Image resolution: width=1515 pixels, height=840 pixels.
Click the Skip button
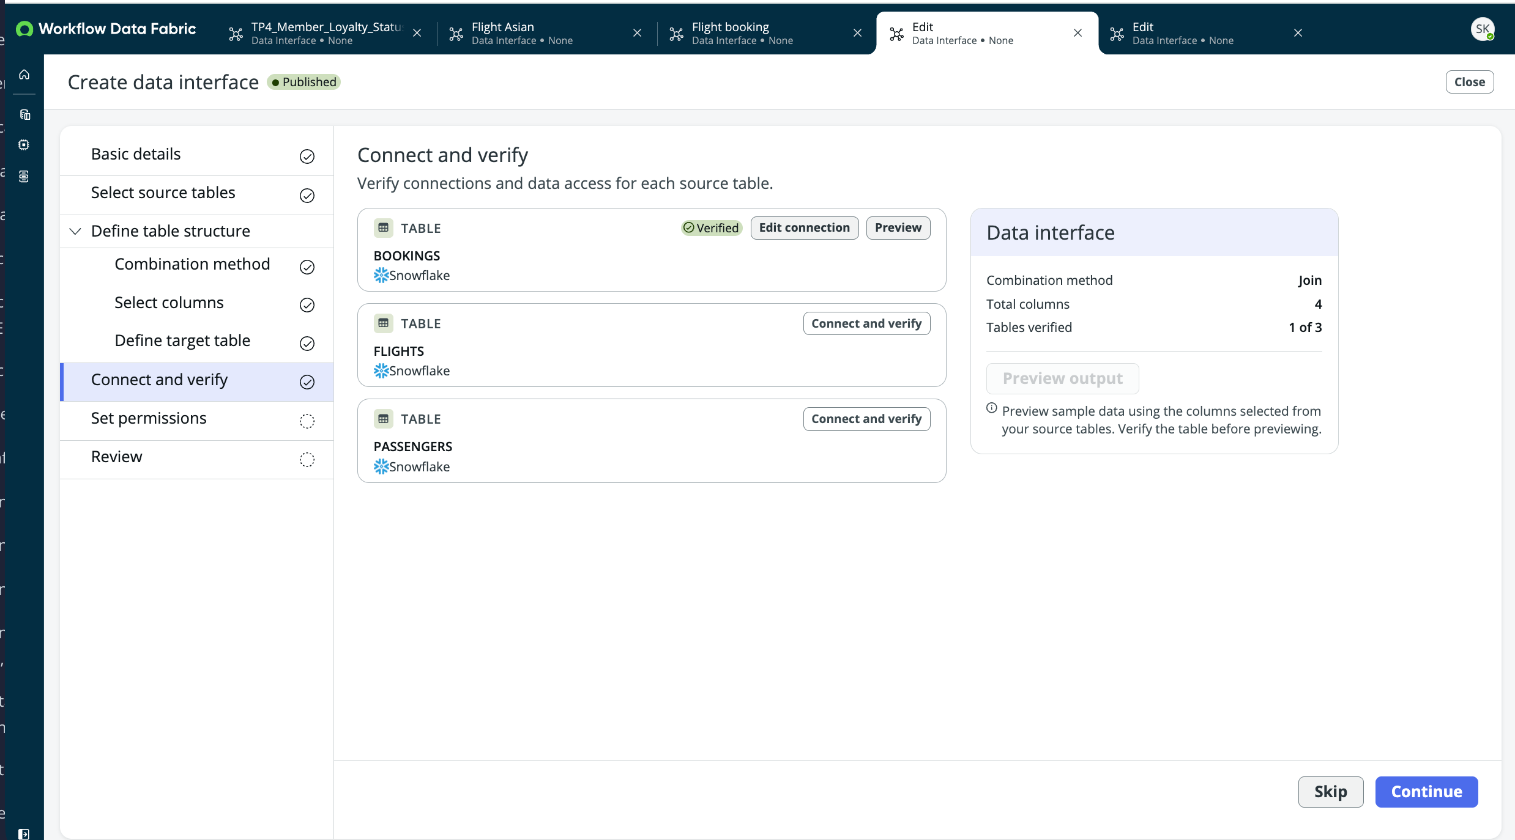(x=1331, y=792)
